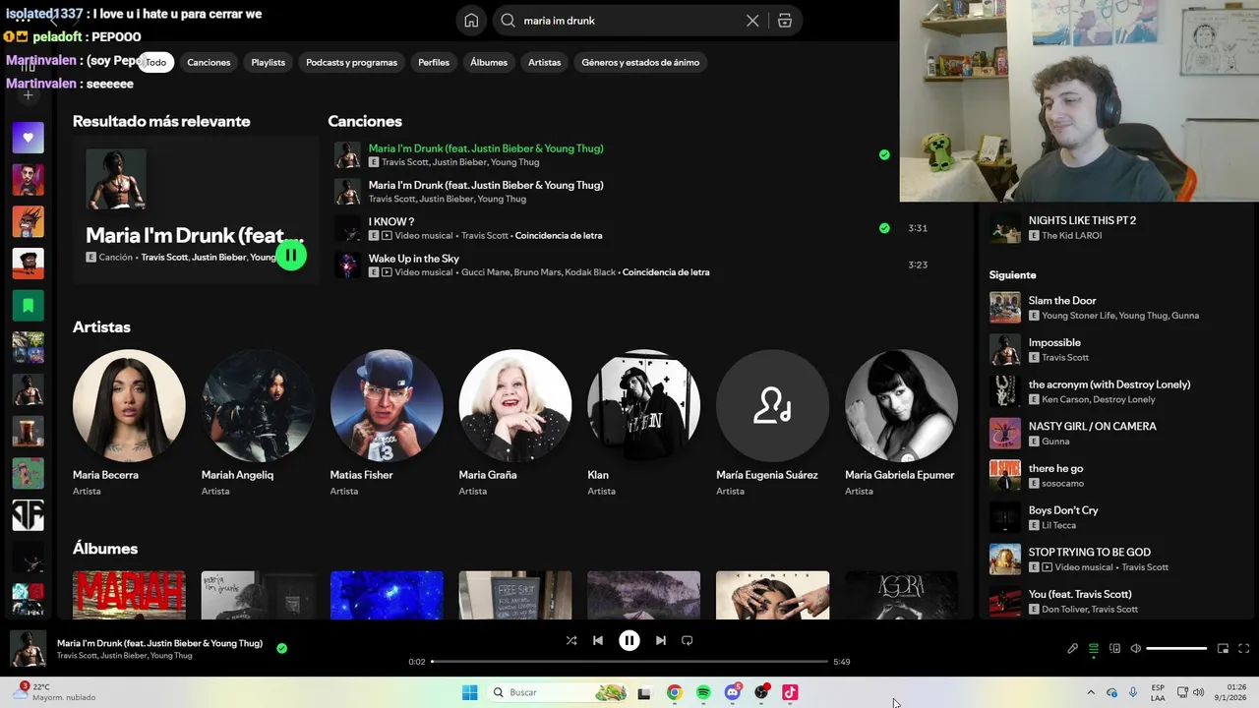Select the Perfiles filter tab

pyautogui.click(x=434, y=62)
